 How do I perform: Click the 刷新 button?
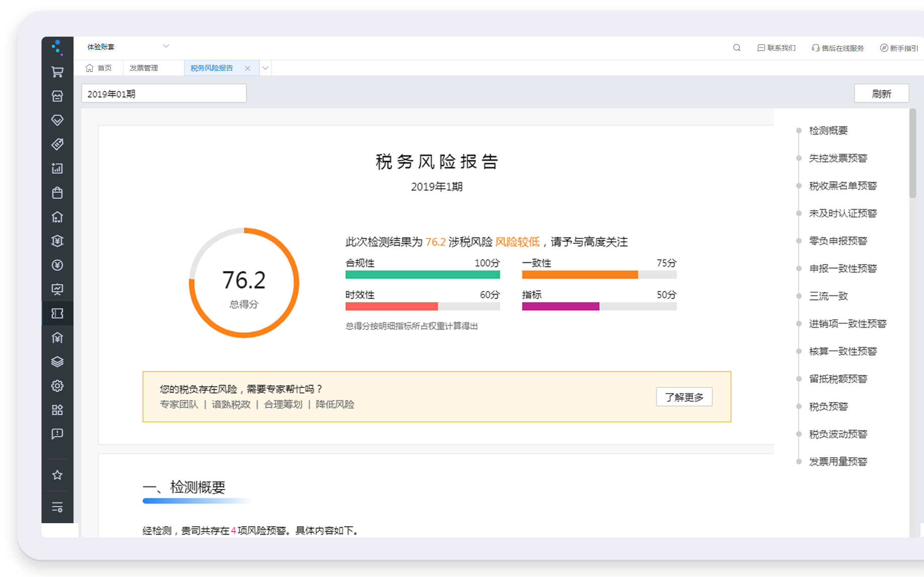[x=882, y=94]
